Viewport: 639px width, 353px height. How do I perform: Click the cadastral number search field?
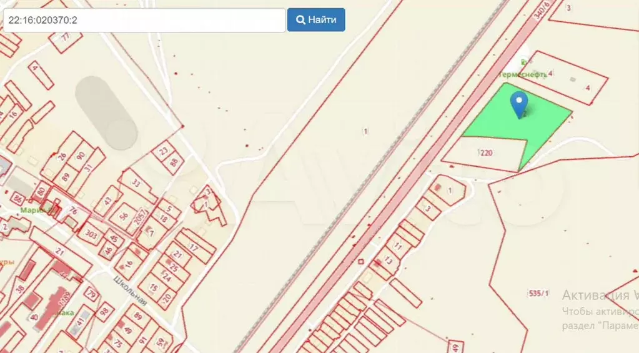(144, 20)
